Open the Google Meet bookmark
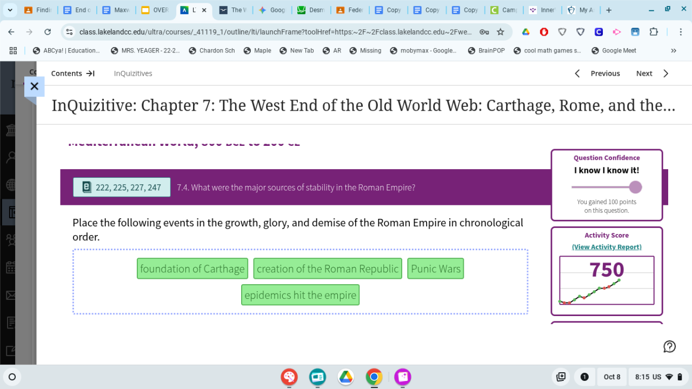Image resolution: width=692 pixels, height=389 pixels. coord(614,50)
